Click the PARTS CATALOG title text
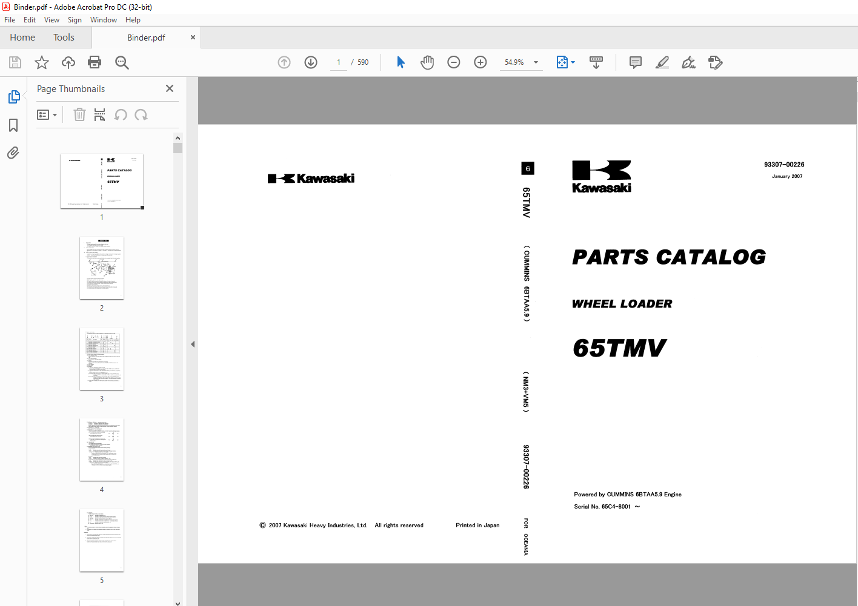Viewport: 858px width, 606px height. pos(669,257)
